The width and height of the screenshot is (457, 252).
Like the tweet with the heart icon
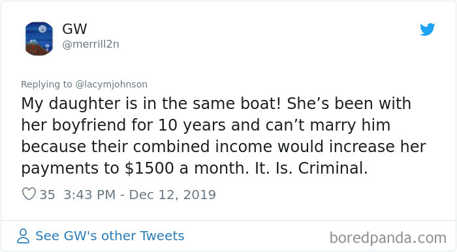(29, 194)
